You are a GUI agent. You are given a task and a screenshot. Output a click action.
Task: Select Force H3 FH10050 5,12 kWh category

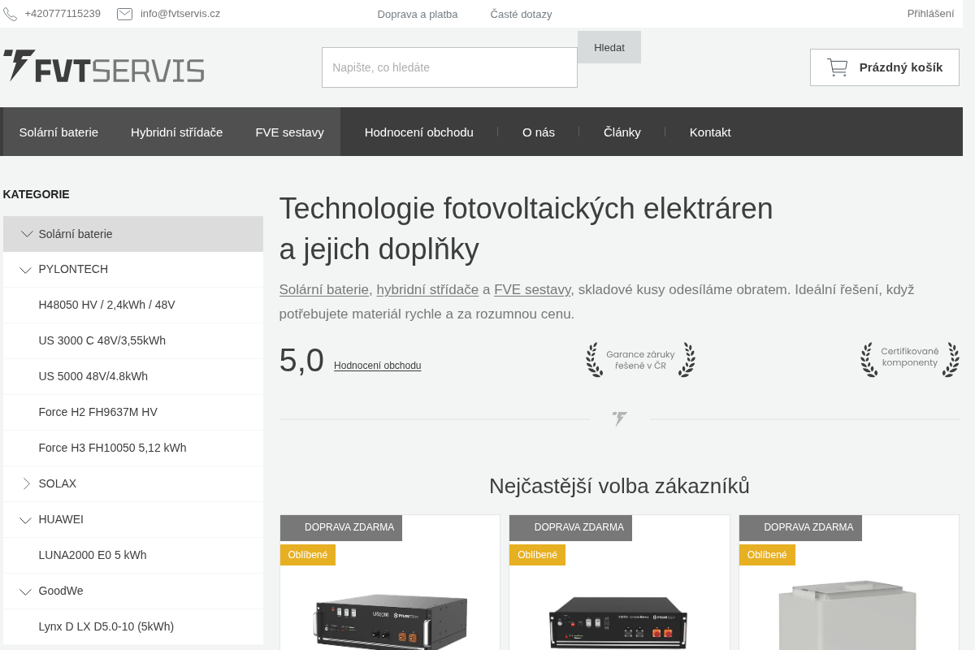coord(112,448)
